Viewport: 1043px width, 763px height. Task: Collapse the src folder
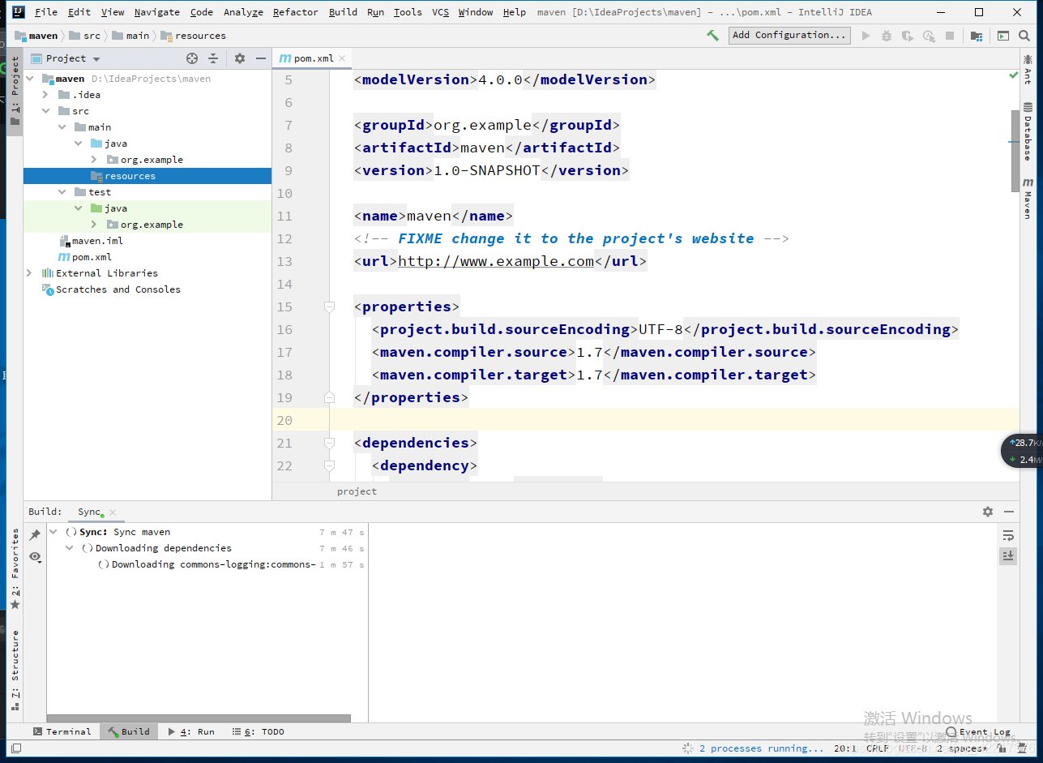tap(46, 111)
